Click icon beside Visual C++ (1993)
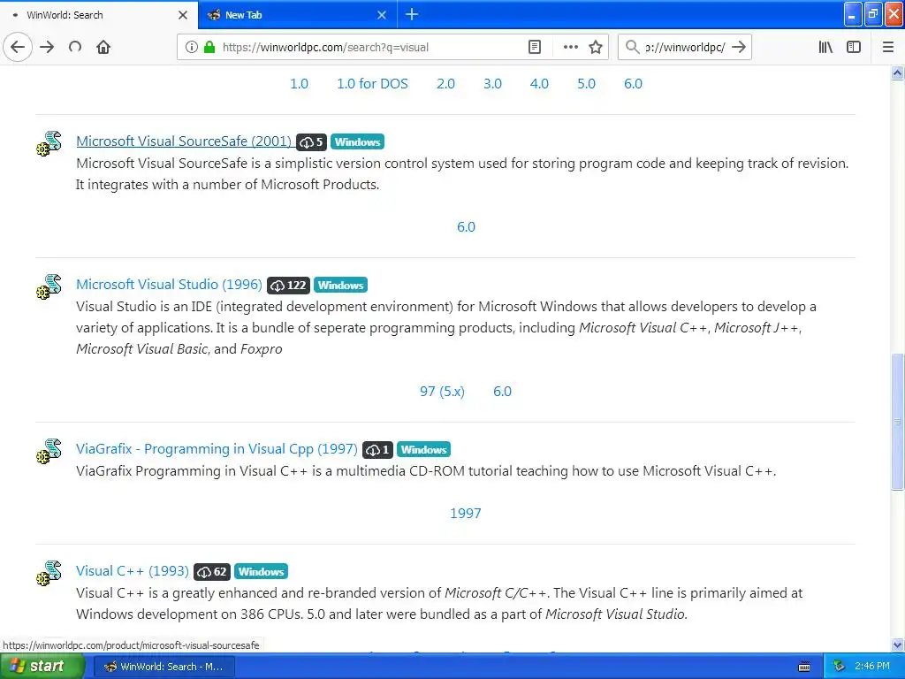The height and width of the screenshot is (679, 905). pos(49,573)
